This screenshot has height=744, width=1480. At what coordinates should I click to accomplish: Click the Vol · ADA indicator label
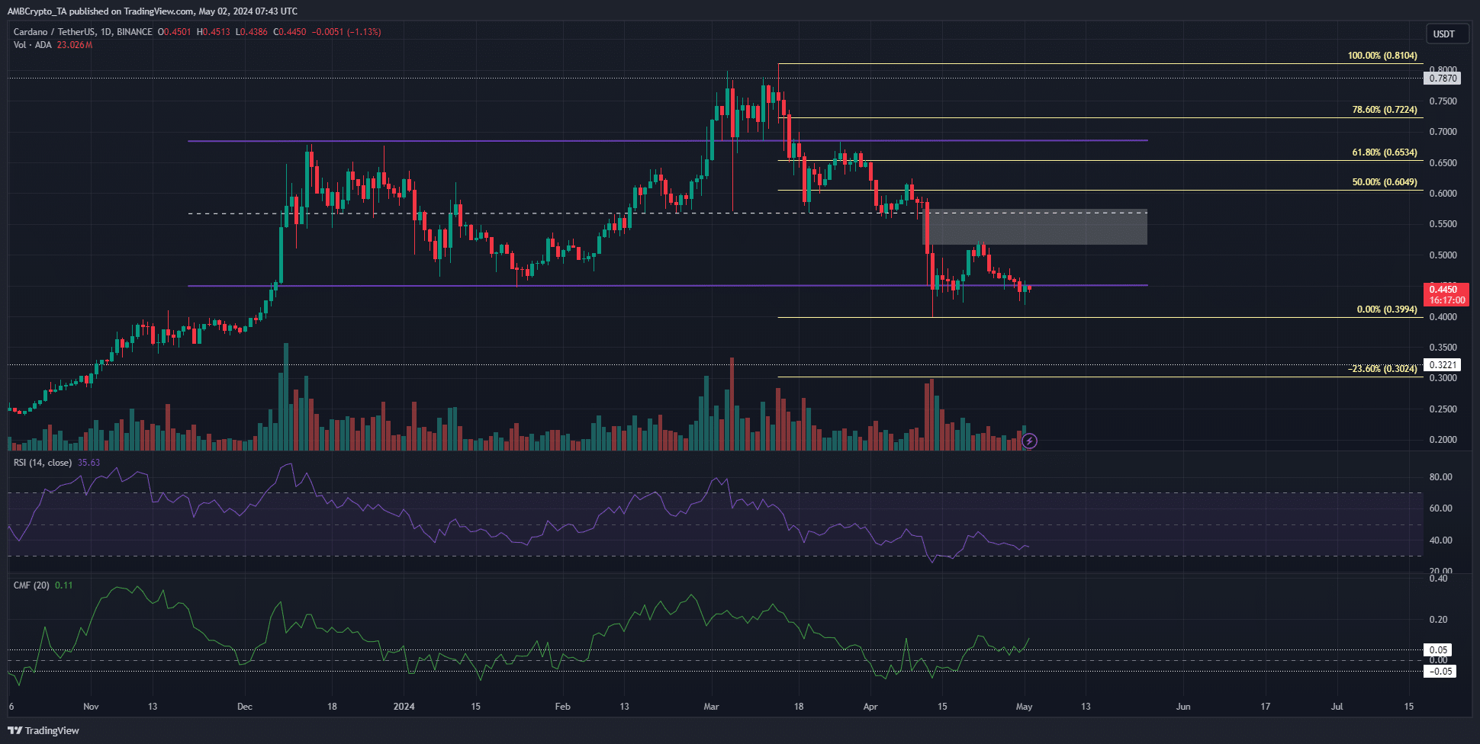pos(33,45)
